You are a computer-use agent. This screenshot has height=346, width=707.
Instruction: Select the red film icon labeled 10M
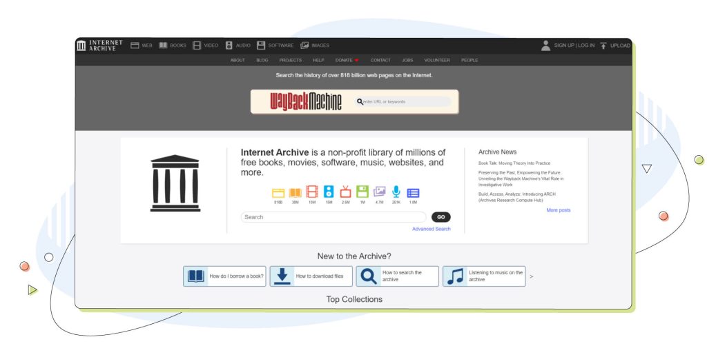click(312, 192)
